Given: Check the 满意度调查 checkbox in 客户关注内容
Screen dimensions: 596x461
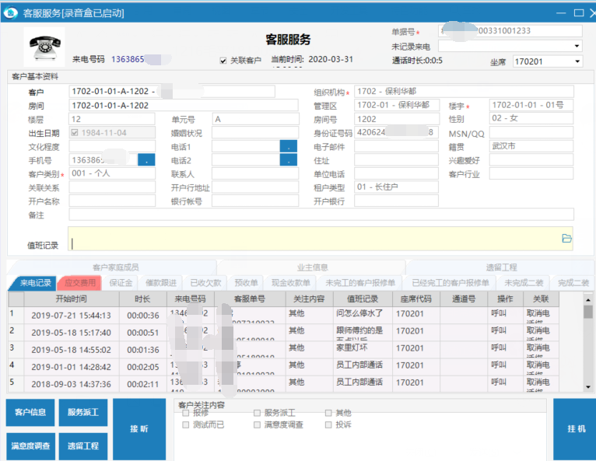Looking at the screenshot, I should click(257, 424).
